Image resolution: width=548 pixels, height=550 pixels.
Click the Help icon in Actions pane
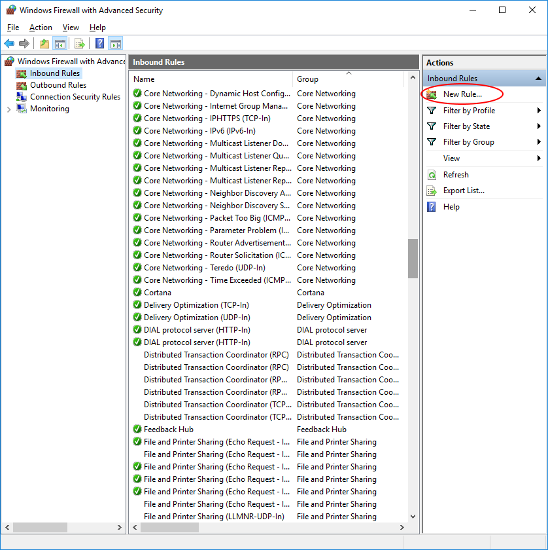click(x=432, y=207)
